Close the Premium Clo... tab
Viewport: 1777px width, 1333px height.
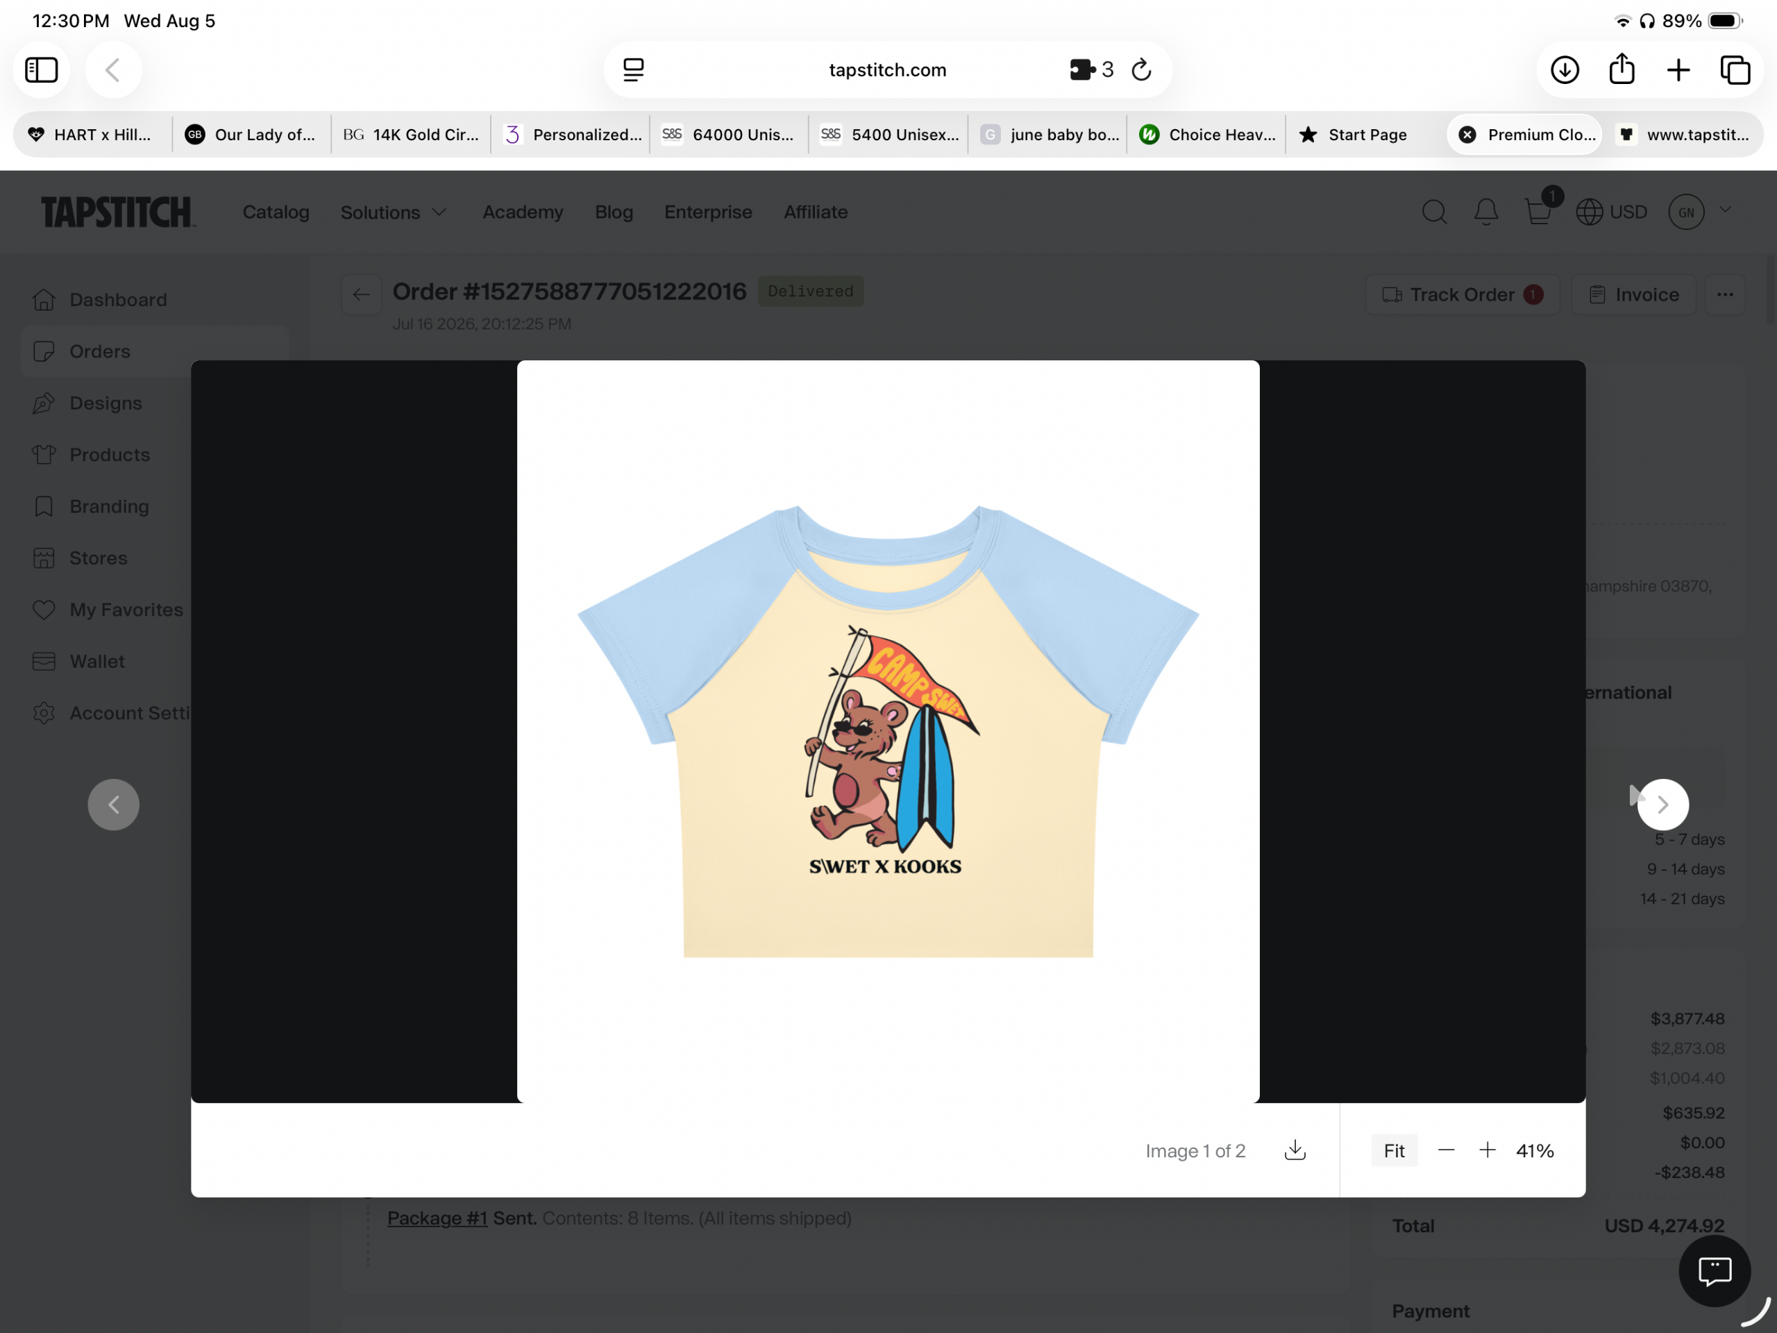(x=1467, y=135)
